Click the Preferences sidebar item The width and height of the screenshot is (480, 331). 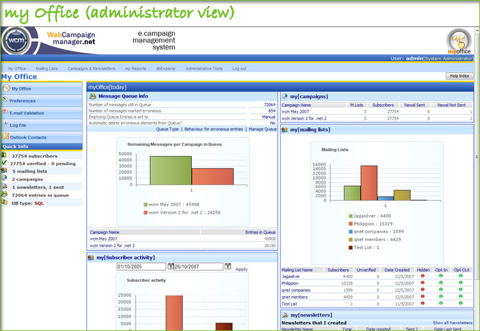pos(42,100)
